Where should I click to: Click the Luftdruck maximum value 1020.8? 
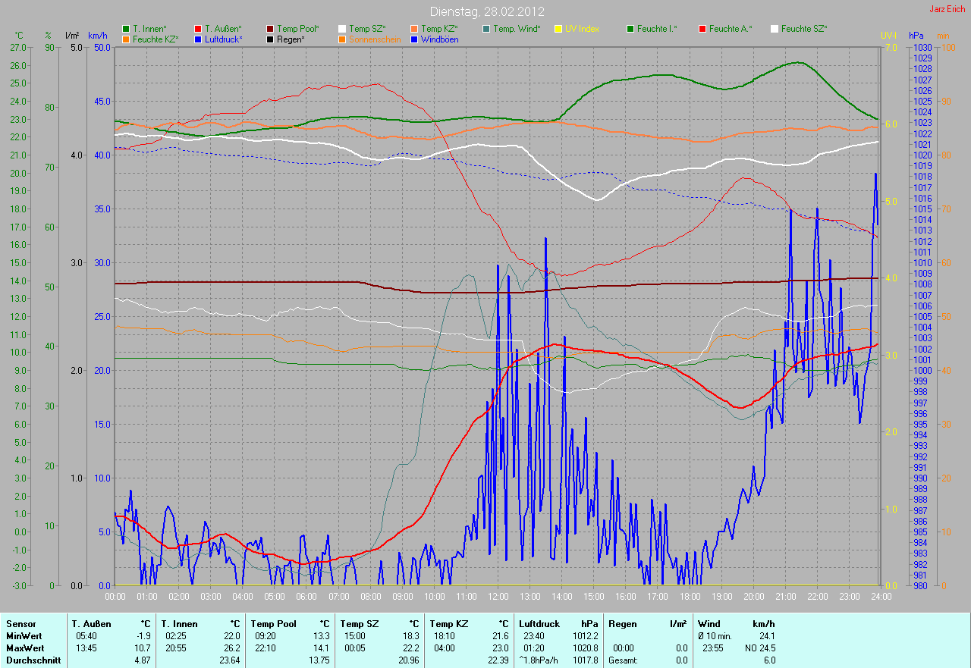586,648
